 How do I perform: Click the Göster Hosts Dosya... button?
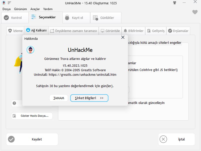point(32,116)
